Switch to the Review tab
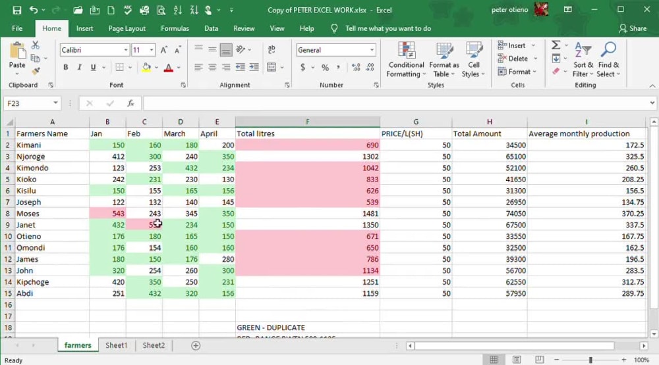Screen dimensions: 659x365 pos(244,28)
